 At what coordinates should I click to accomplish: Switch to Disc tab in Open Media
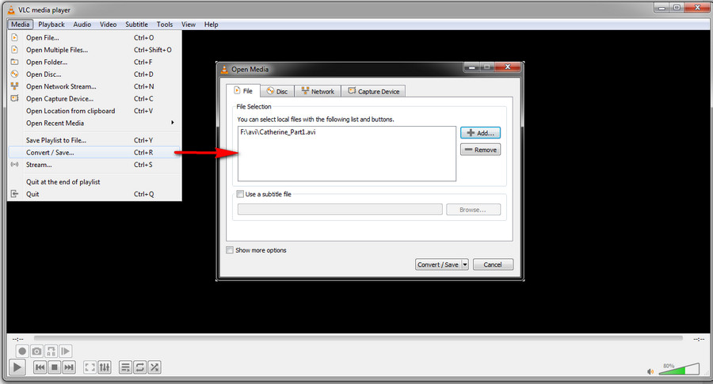pos(277,91)
